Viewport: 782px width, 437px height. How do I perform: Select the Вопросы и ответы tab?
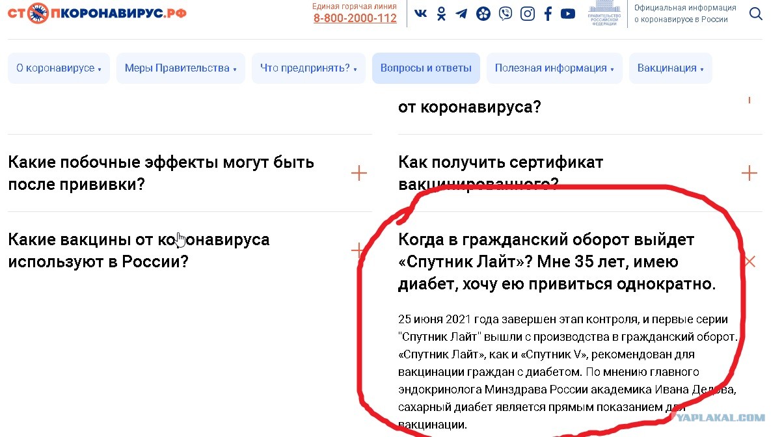pyautogui.click(x=426, y=68)
